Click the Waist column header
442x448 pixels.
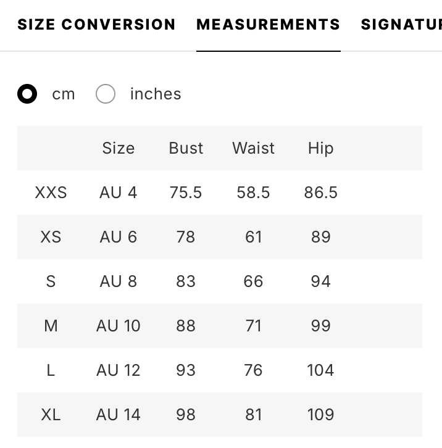tap(253, 148)
